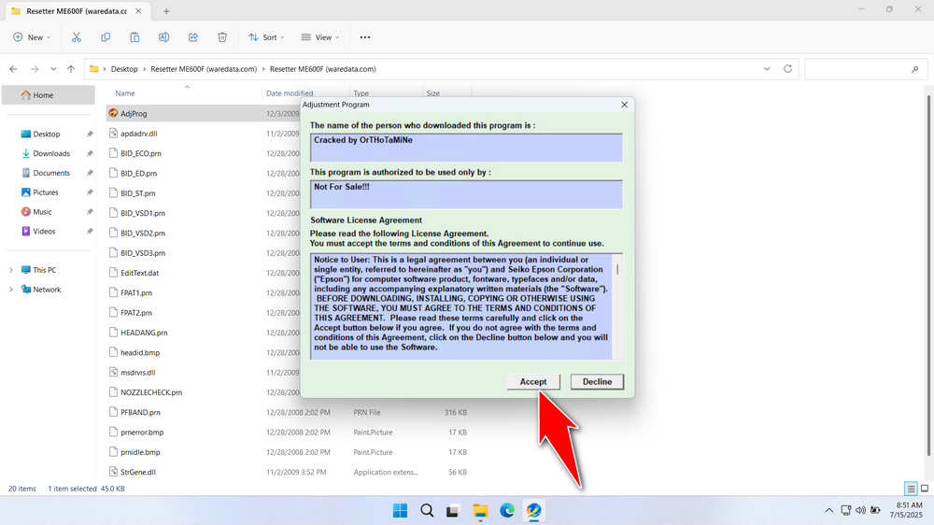
Task: Click the Copy icon in toolbar
Action: 106,37
